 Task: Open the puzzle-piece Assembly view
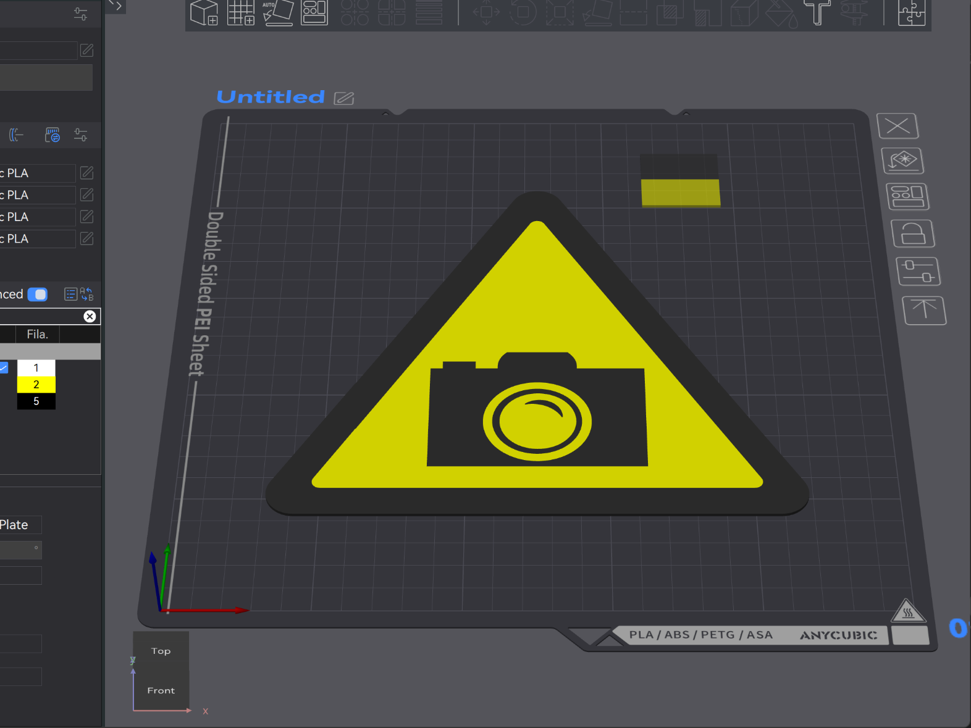click(x=911, y=12)
